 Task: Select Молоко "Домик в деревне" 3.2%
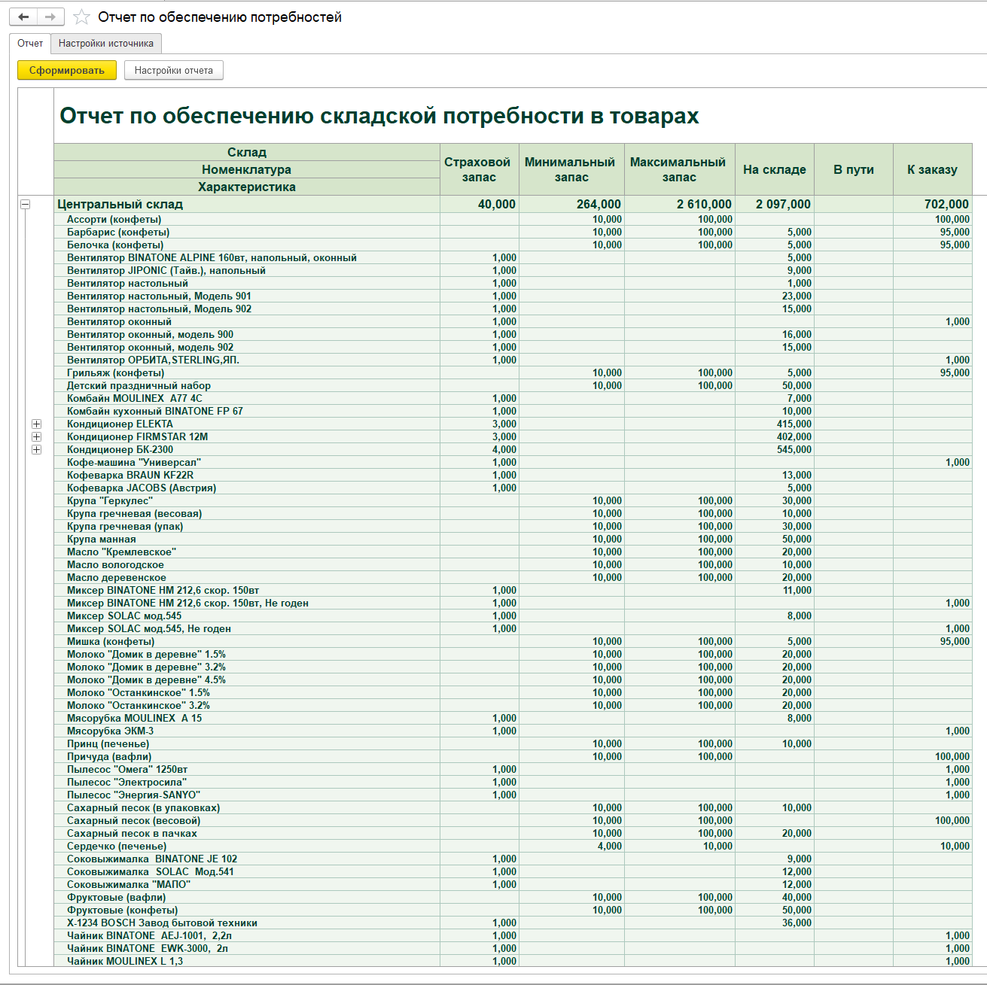pos(146,667)
